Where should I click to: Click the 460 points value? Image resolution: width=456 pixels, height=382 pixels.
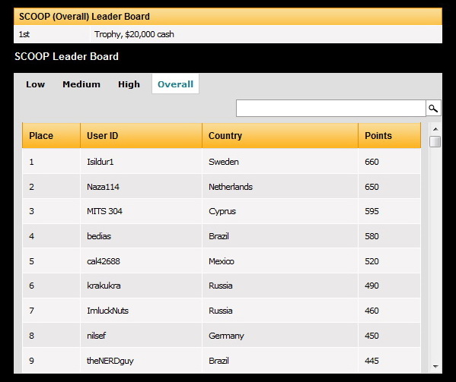pos(371,311)
